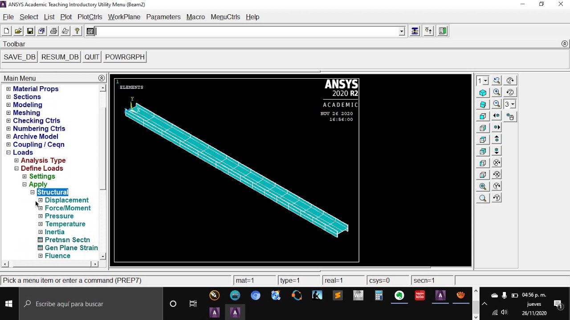The image size is (570, 320).
Task: Click the Windows Start button
Action: [9, 304]
